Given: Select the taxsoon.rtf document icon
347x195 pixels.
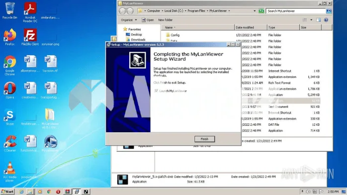Looking at the screenshot, I should click(x=50, y=64).
